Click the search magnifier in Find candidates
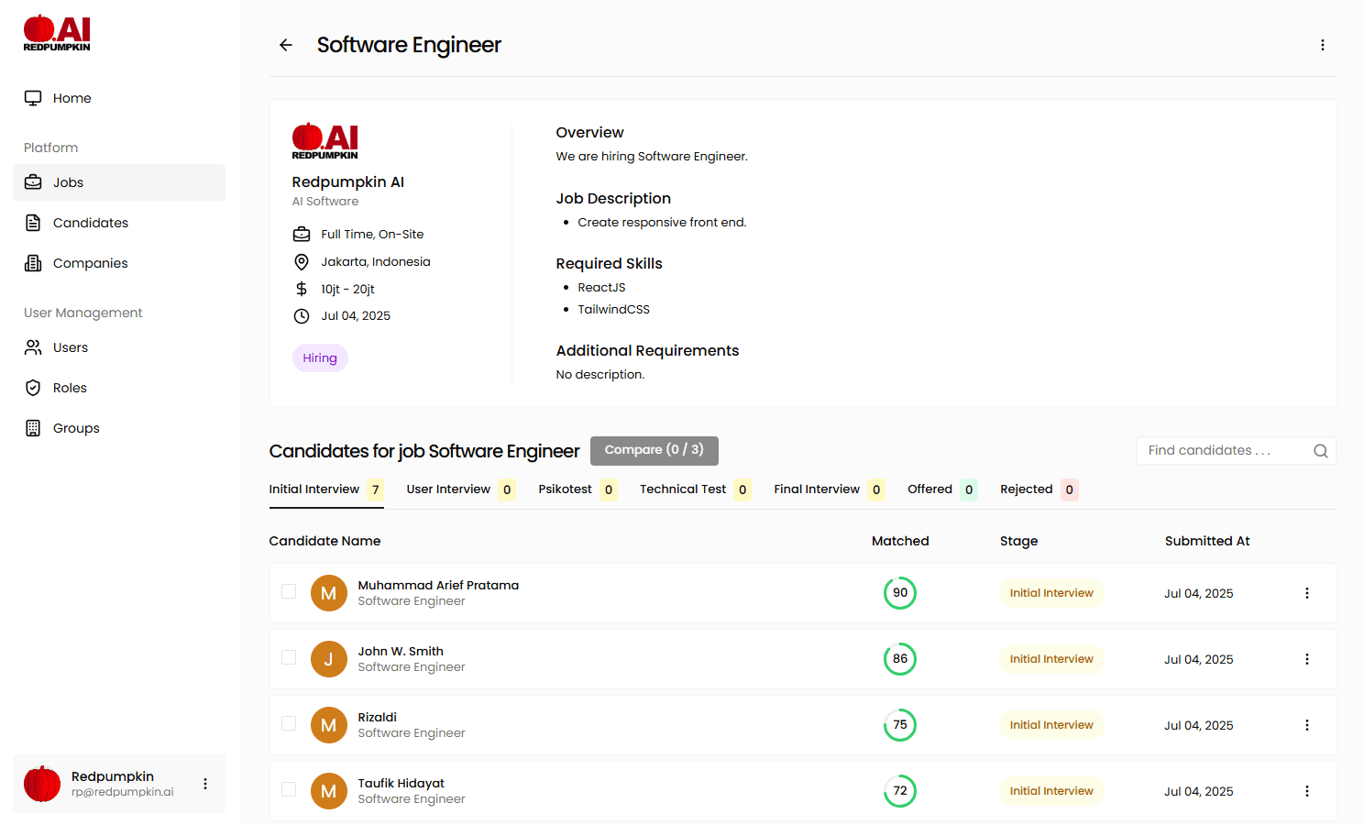This screenshot has width=1364, height=825. pos(1320,450)
